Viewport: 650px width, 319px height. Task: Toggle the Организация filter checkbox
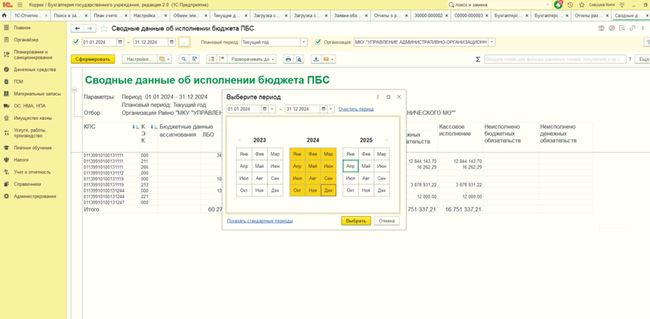318,42
